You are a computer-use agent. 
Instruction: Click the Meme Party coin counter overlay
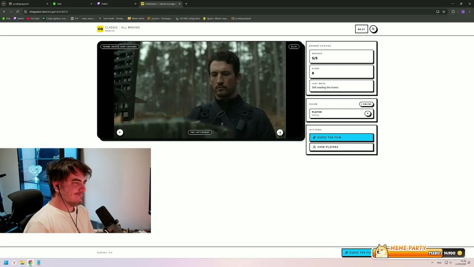[418, 252]
